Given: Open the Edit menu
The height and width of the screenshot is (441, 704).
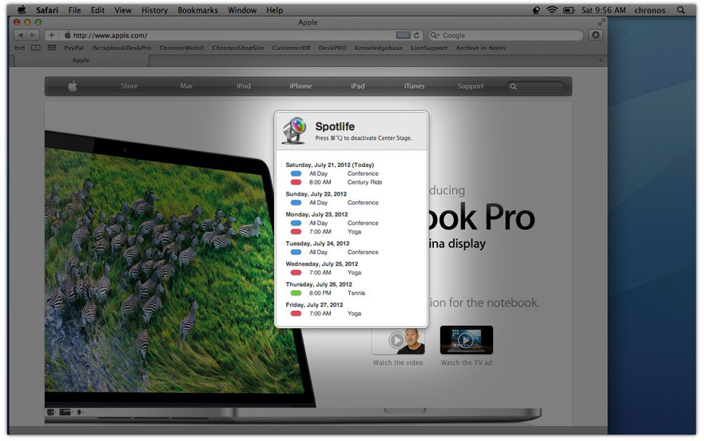Looking at the screenshot, I should click(97, 10).
